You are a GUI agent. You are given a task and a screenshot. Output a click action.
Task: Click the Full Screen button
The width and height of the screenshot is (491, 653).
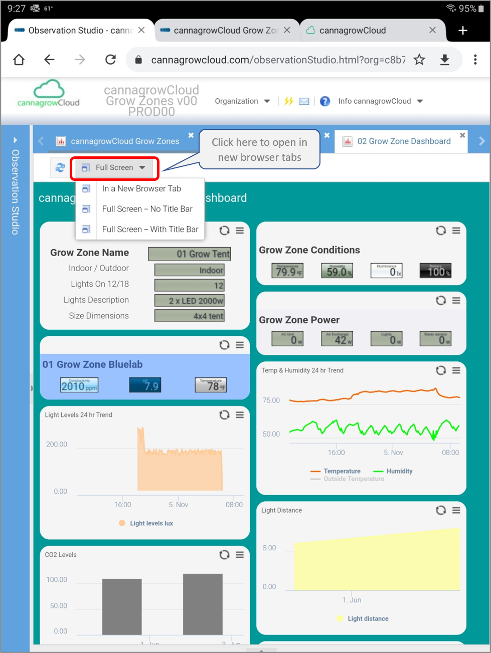tap(114, 168)
